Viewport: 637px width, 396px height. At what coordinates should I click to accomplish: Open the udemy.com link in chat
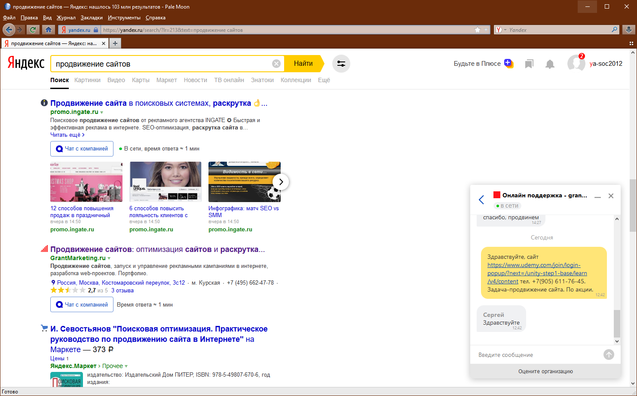pyautogui.click(x=537, y=273)
